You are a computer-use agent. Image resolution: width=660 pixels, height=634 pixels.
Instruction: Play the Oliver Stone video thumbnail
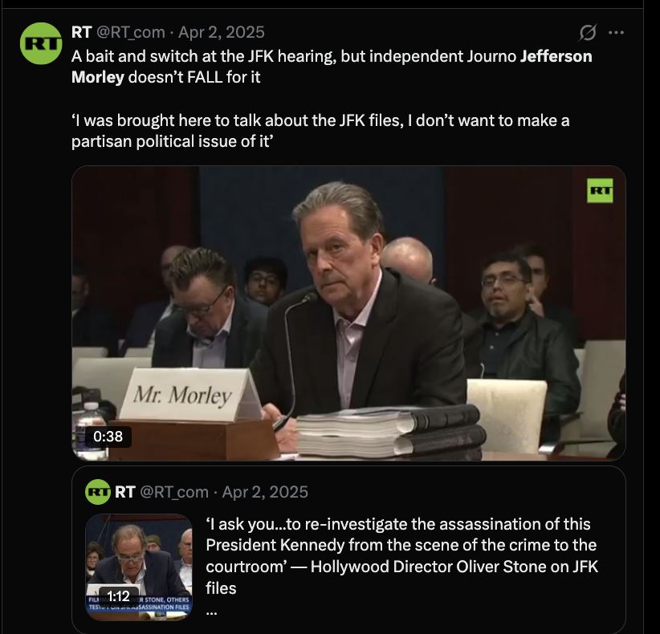coord(139,567)
